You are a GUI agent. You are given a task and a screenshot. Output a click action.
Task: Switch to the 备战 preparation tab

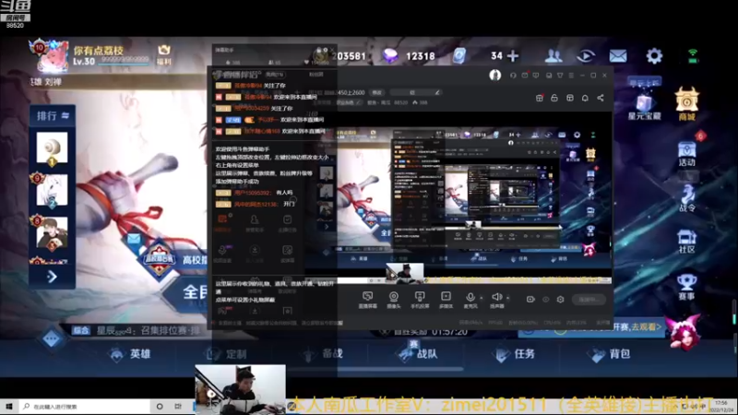[323, 353]
